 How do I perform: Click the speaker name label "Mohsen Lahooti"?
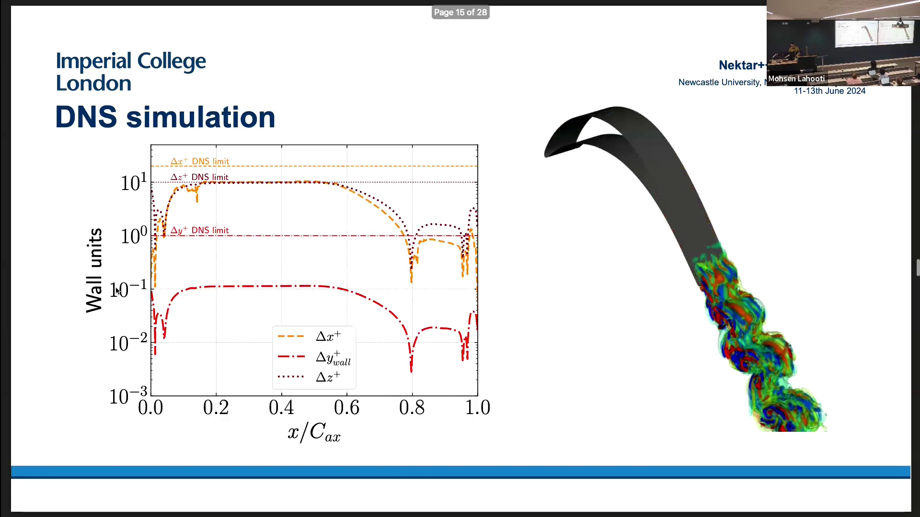[796, 79]
